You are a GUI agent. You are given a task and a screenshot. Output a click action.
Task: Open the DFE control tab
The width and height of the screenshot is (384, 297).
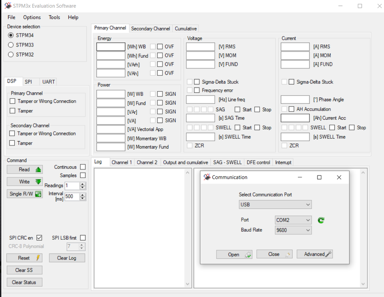pos(258,162)
